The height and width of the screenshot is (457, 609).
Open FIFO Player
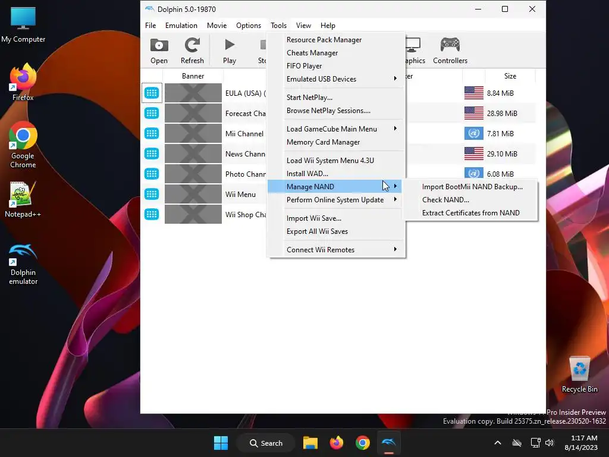(x=336, y=66)
